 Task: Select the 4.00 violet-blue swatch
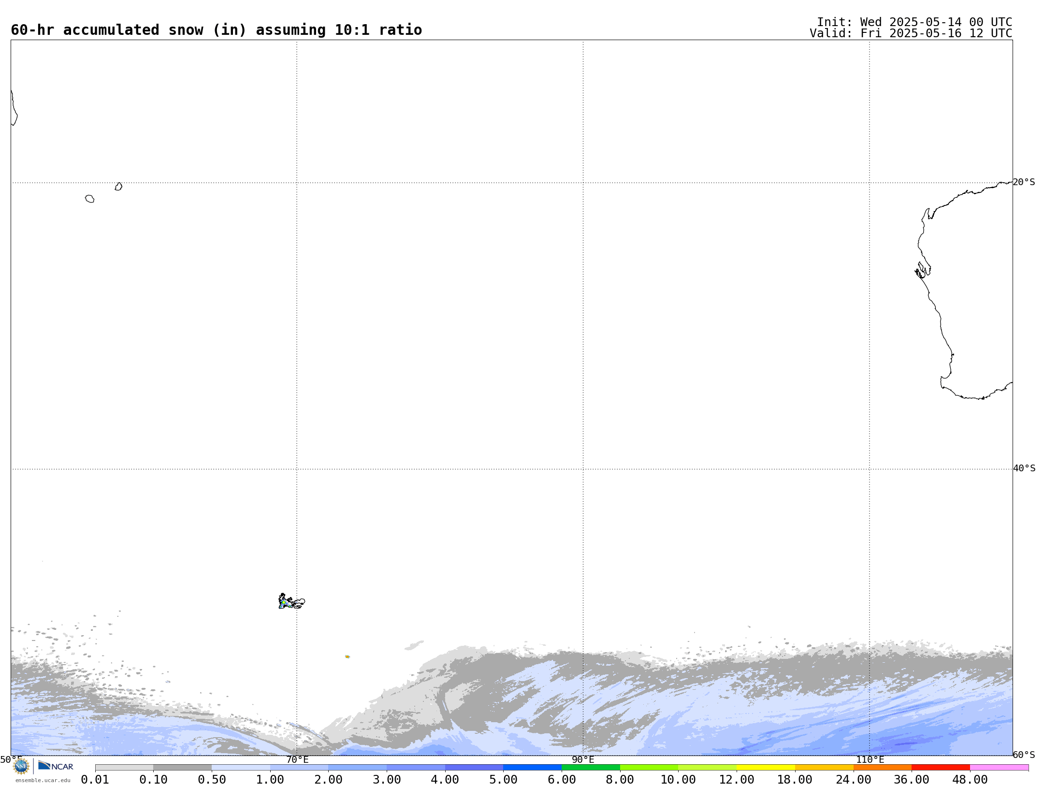tap(474, 768)
